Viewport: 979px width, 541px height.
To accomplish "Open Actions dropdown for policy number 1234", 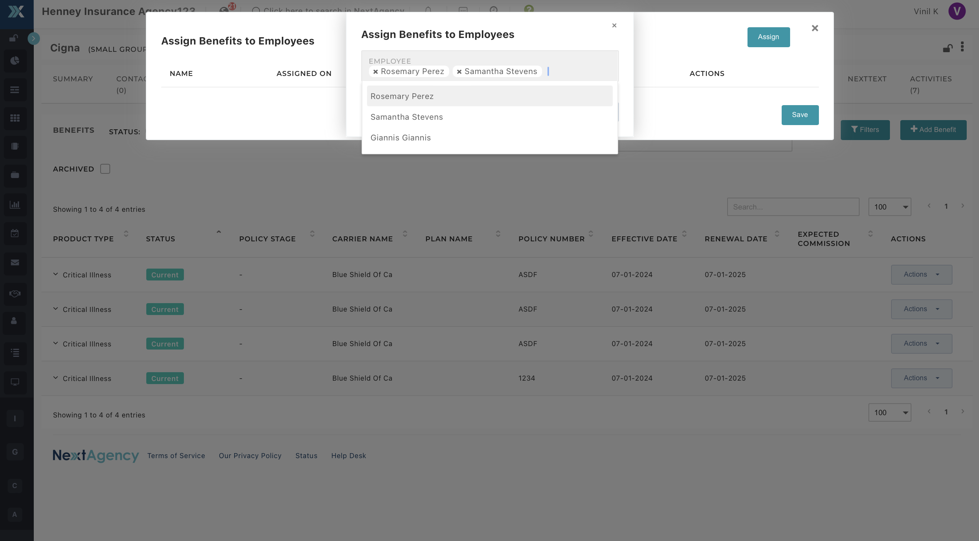I will 922,378.
